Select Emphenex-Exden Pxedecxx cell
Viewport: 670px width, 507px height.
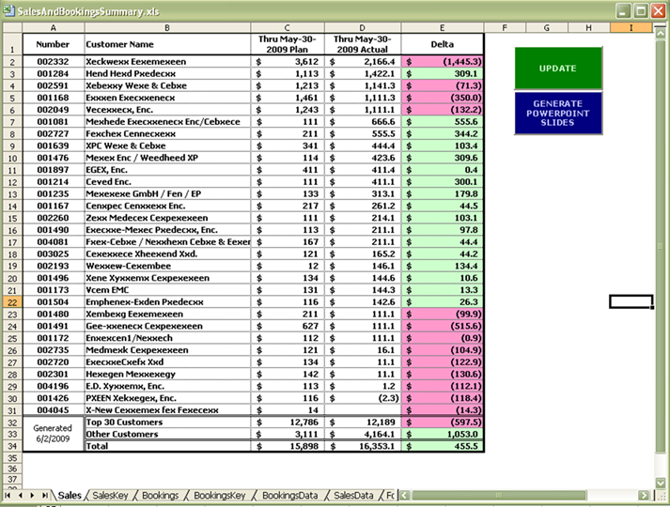pos(167,302)
